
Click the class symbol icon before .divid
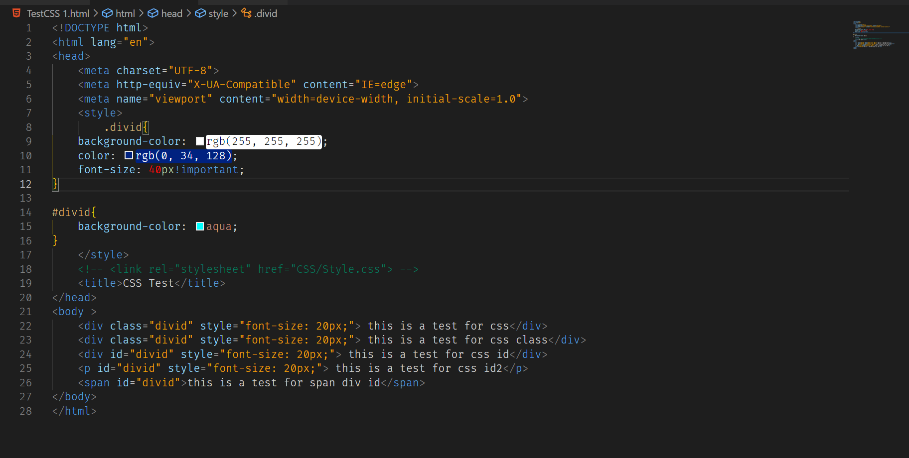[246, 13]
